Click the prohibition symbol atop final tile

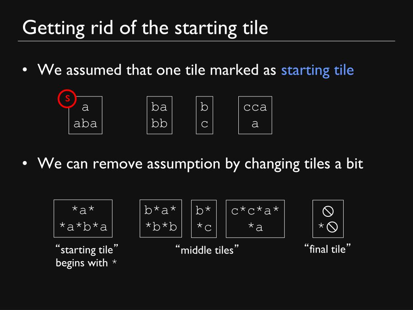[x=328, y=211]
